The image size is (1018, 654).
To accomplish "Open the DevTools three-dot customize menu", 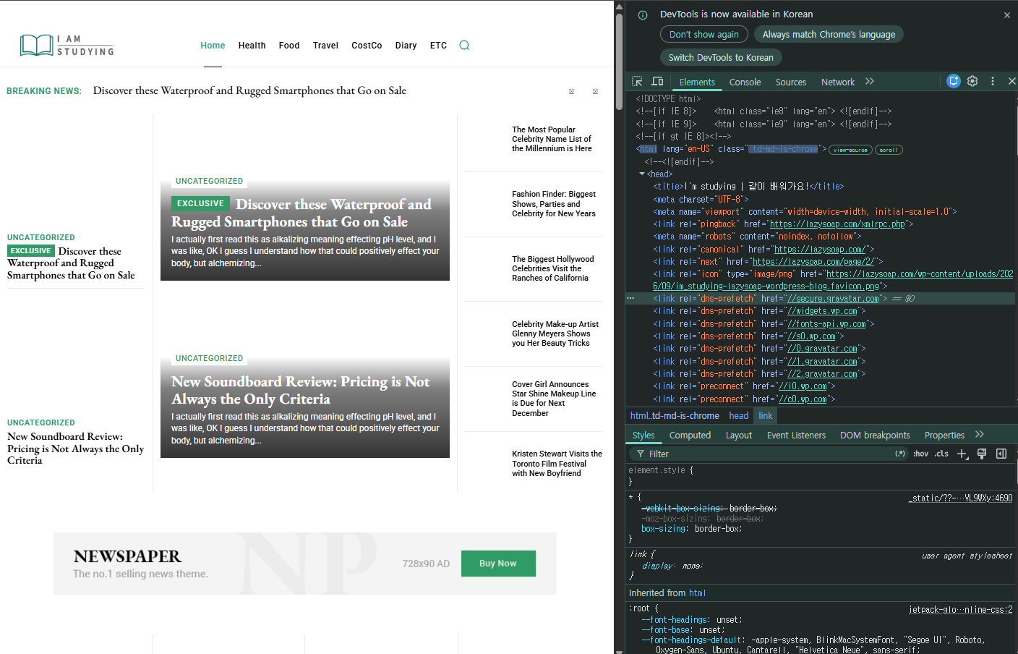I will pyautogui.click(x=993, y=81).
